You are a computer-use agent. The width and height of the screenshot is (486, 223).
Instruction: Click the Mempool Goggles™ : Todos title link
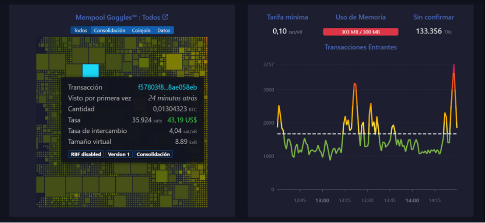pyautogui.click(x=118, y=17)
